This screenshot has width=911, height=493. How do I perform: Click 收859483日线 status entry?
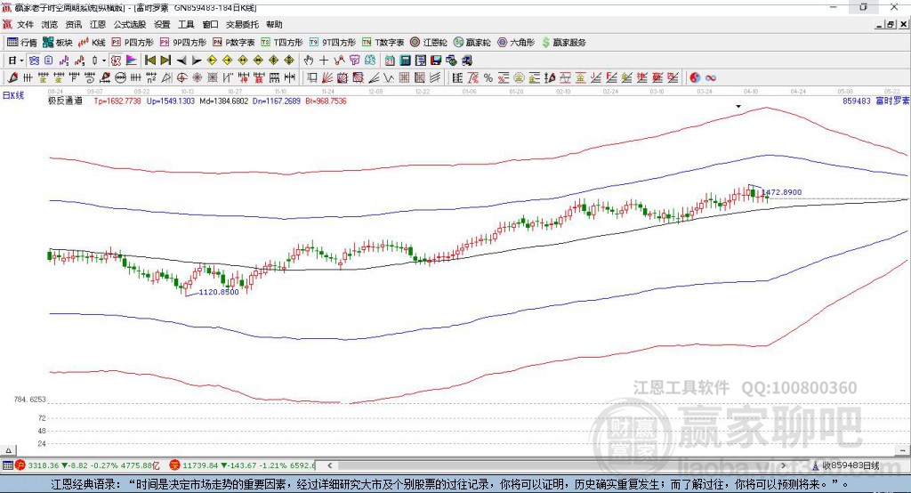tap(845, 465)
